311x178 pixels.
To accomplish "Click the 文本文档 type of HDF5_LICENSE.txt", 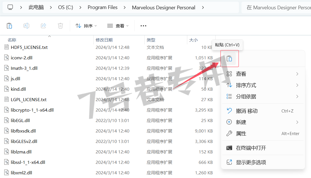I will click(155, 47).
